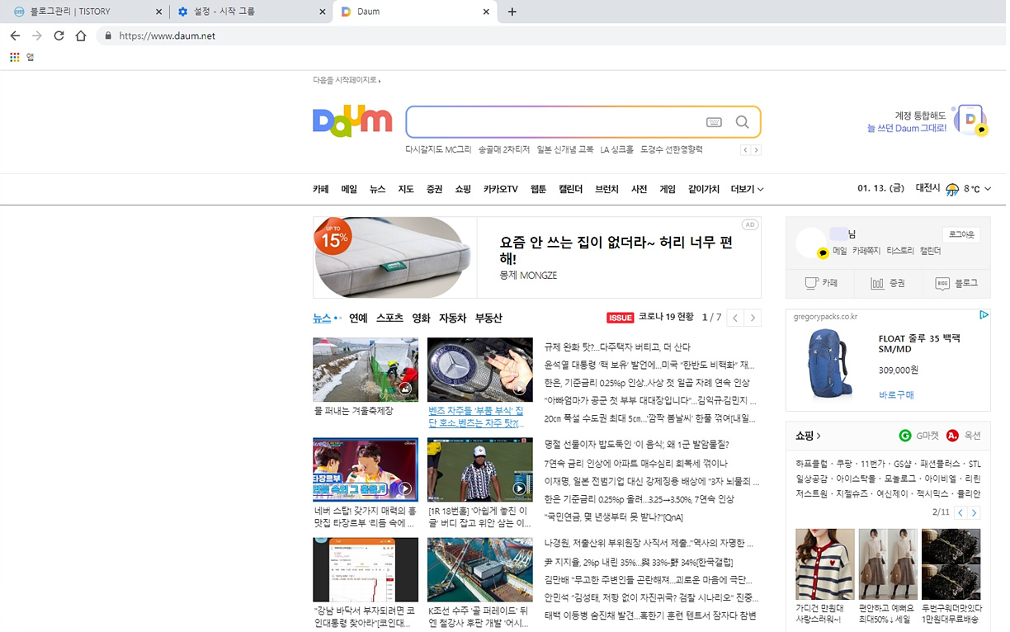This screenshot has width=1010, height=632.
Task: Click the 옥션 red logo icon
Action: 952,436
